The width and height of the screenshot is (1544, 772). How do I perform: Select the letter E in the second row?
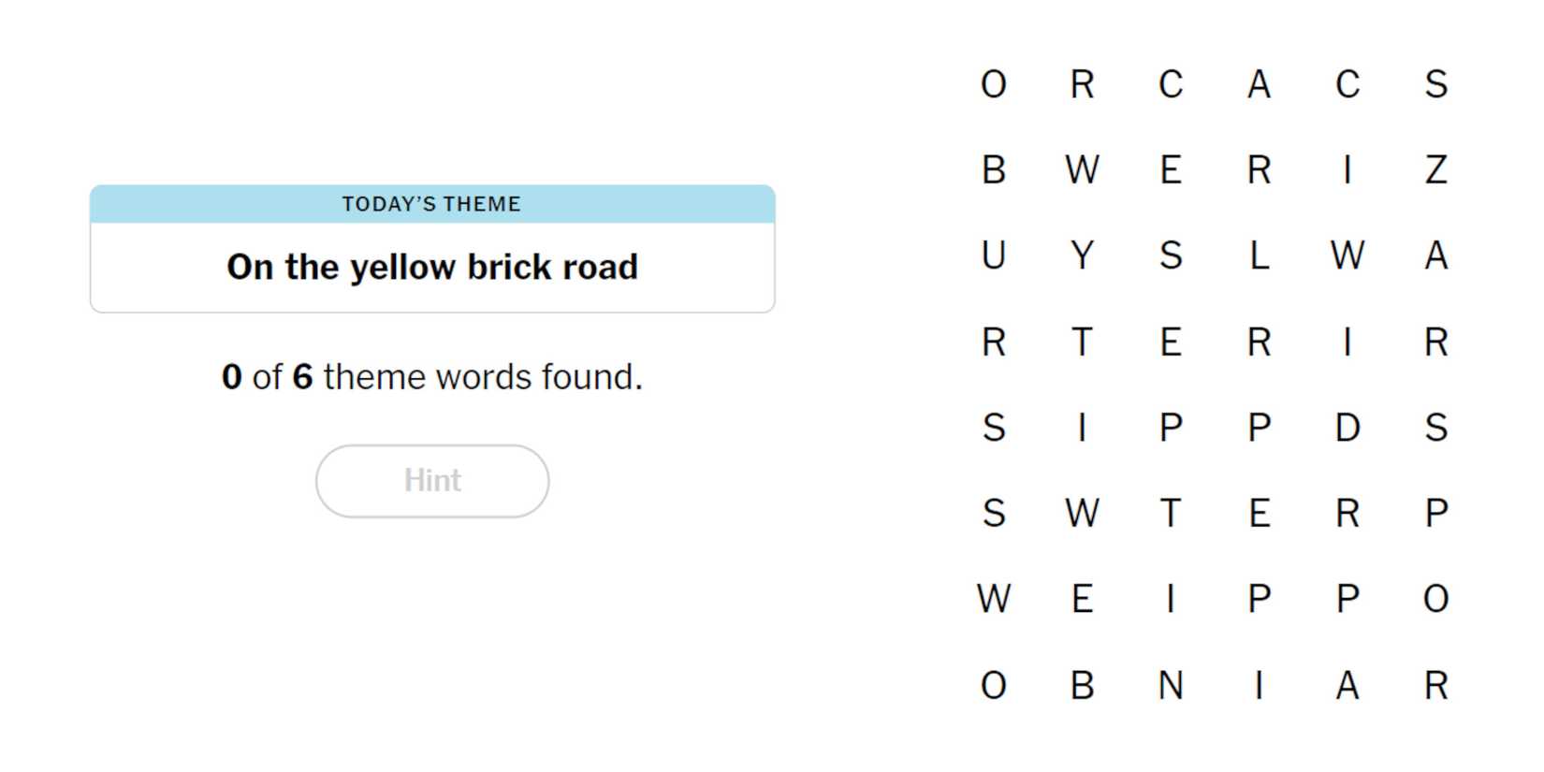tap(1170, 170)
